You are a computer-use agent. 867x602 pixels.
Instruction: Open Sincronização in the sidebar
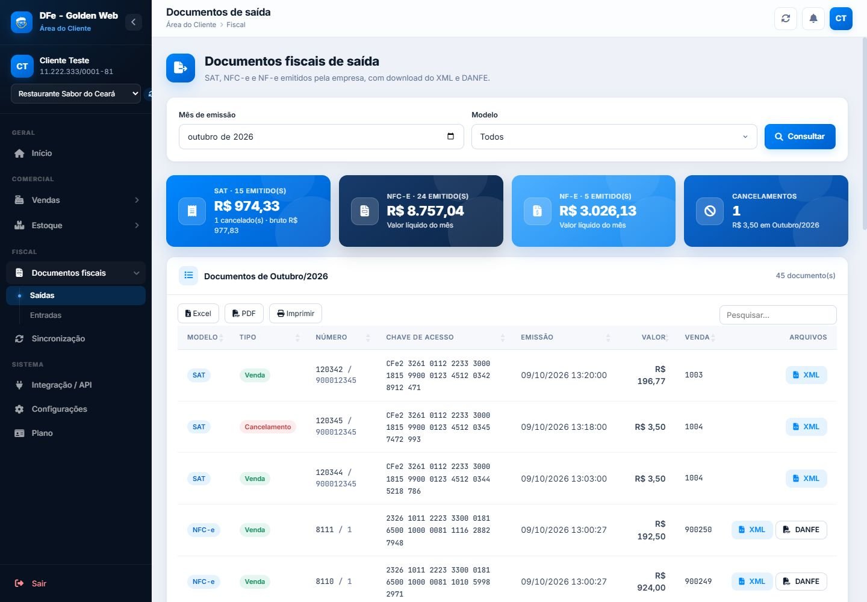point(76,338)
